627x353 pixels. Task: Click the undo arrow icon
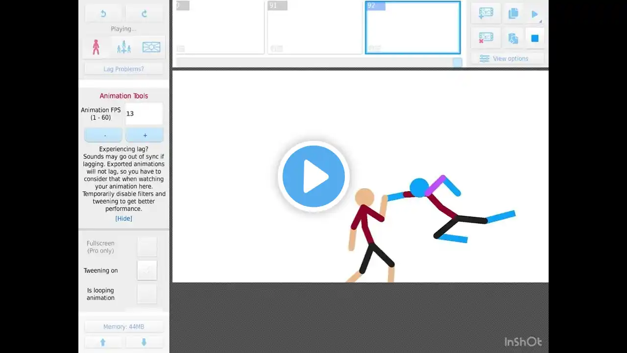[103, 14]
